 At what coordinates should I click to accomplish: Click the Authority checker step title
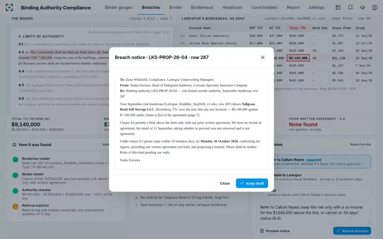[36, 190]
